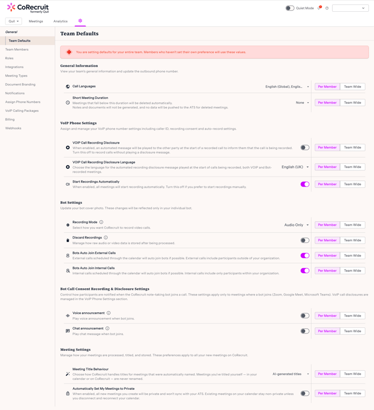The width and height of the screenshot is (374, 410).
Task: Toggle Bots Auto Join External Calls
Action: 305,255
